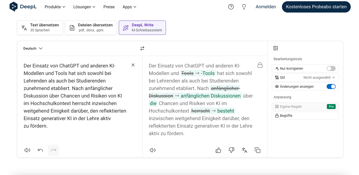Open the Preise menu item
The width and height of the screenshot is (359, 175).
point(109,7)
